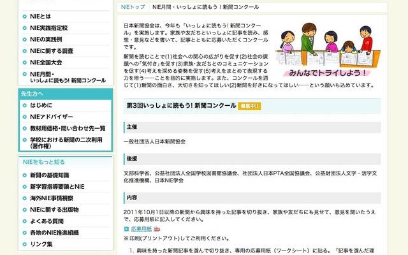Click the bullet icon beside NIE全国大会

point(25,62)
